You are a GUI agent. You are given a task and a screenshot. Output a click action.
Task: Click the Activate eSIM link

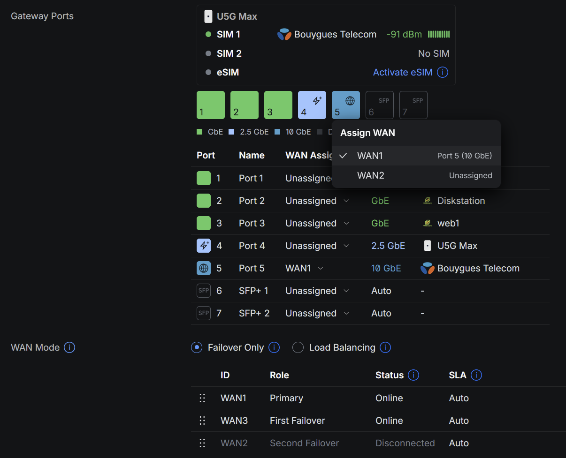coord(402,73)
